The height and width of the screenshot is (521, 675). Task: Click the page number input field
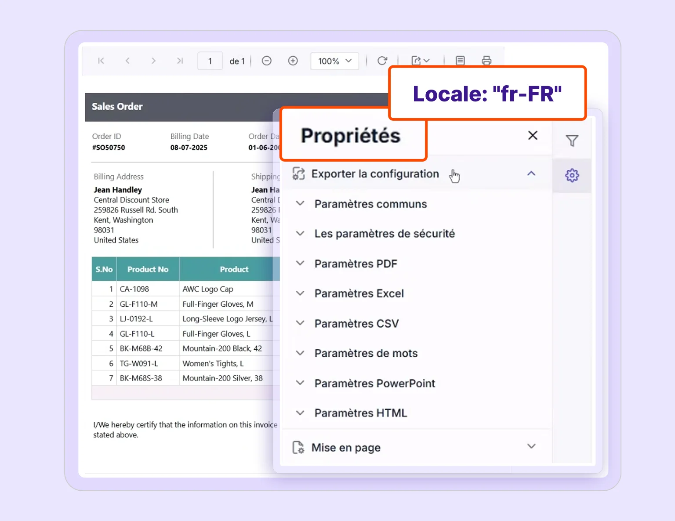pyautogui.click(x=210, y=61)
